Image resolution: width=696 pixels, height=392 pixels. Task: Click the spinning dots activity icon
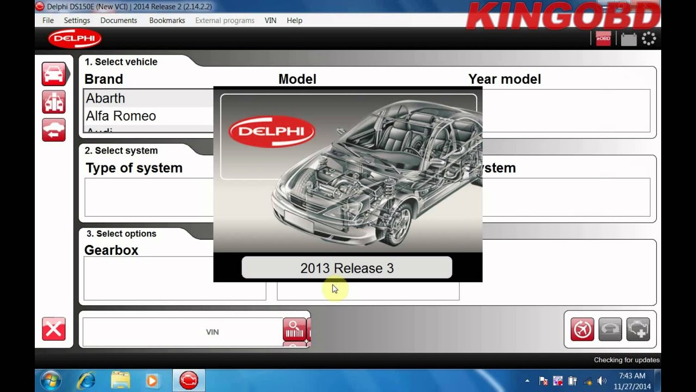click(649, 39)
